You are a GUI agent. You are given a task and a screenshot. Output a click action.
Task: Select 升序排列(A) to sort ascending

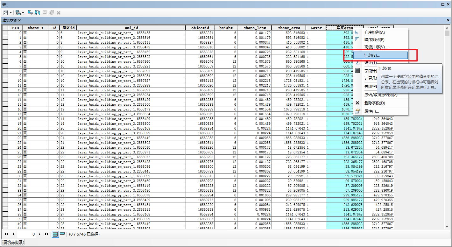(x=374, y=32)
